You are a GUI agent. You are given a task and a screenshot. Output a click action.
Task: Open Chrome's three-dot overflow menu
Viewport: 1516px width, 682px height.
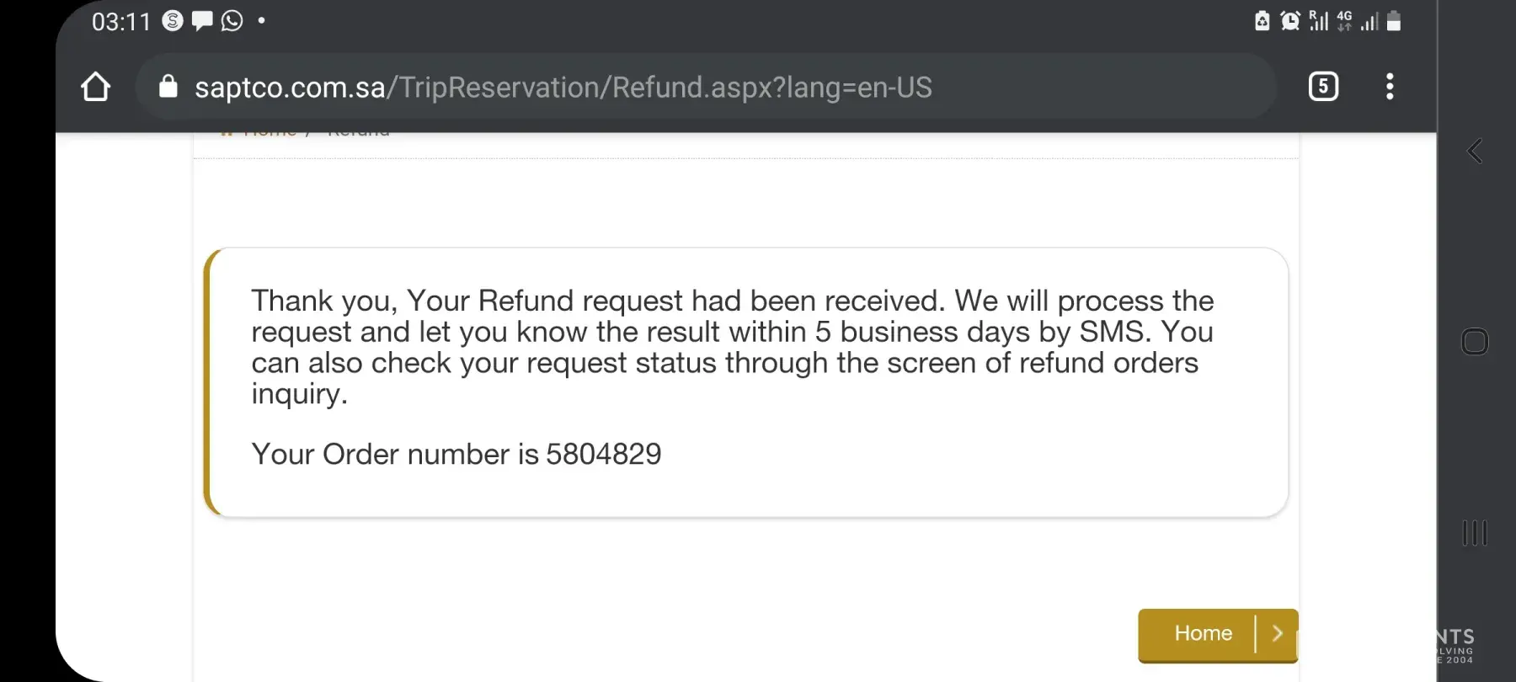pos(1390,86)
